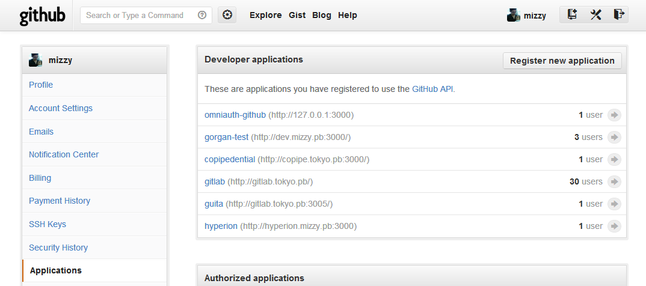The height and width of the screenshot is (286, 646).
Task: Follow the GitHub API link
Action: [x=432, y=89]
